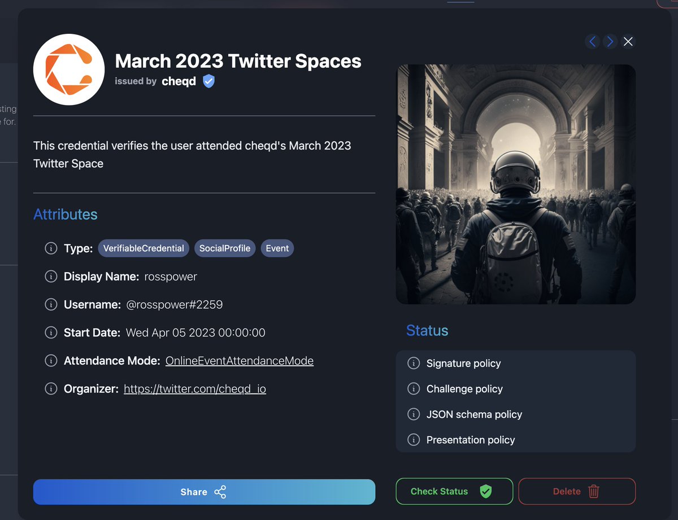The image size is (678, 520).
Task: Click the JSON schema policy label
Action: tap(474, 414)
